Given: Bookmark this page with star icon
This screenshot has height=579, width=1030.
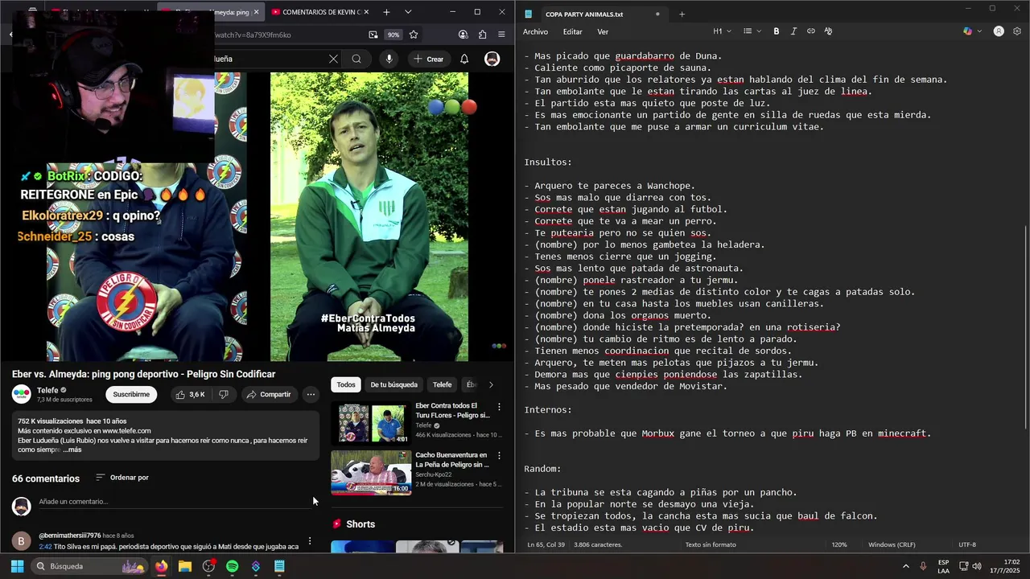Looking at the screenshot, I should (414, 35).
